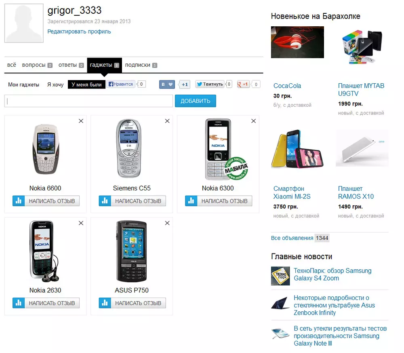Click the VK heart share button
This screenshot has height=353, width=404.
[x=167, y=85]
